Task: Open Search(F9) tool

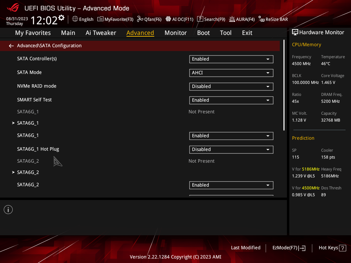Action: pyautogui.click(x=211, y=19)
